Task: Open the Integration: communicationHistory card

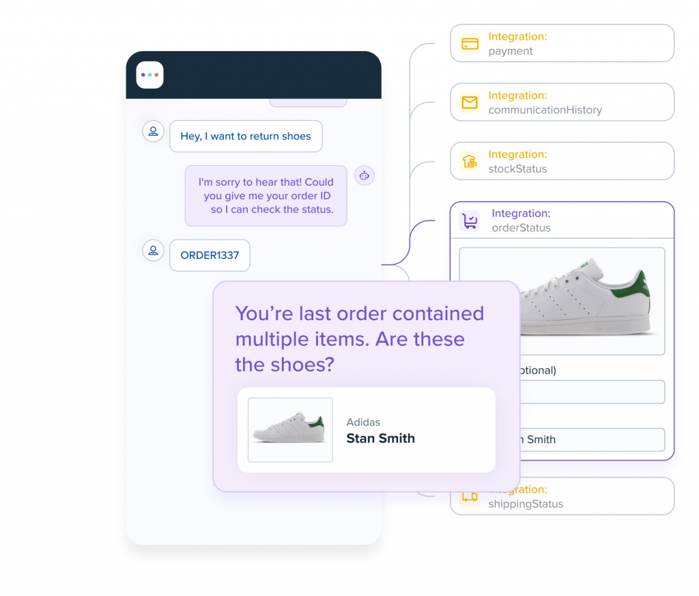Action: pos(562,102)
